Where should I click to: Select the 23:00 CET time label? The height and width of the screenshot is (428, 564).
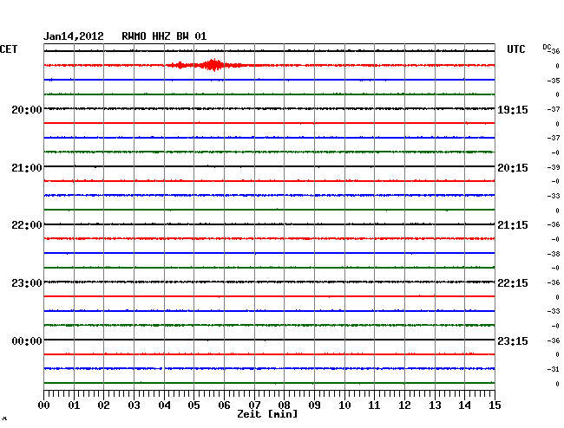[27, 283]
